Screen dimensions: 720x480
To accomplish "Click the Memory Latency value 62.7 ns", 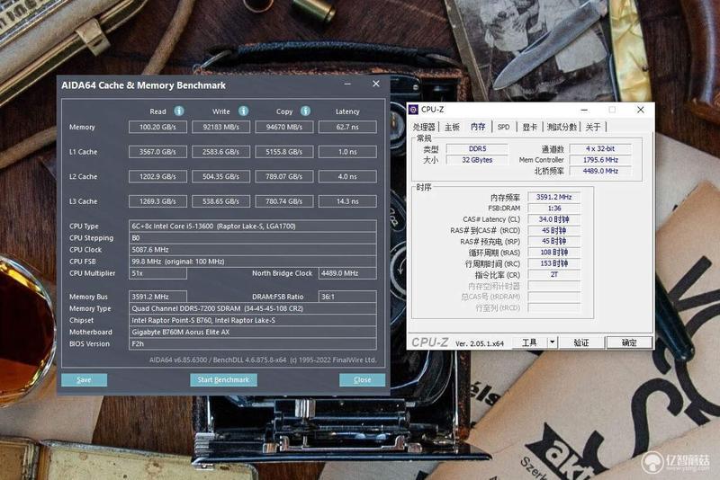I will tap(347, 127).
